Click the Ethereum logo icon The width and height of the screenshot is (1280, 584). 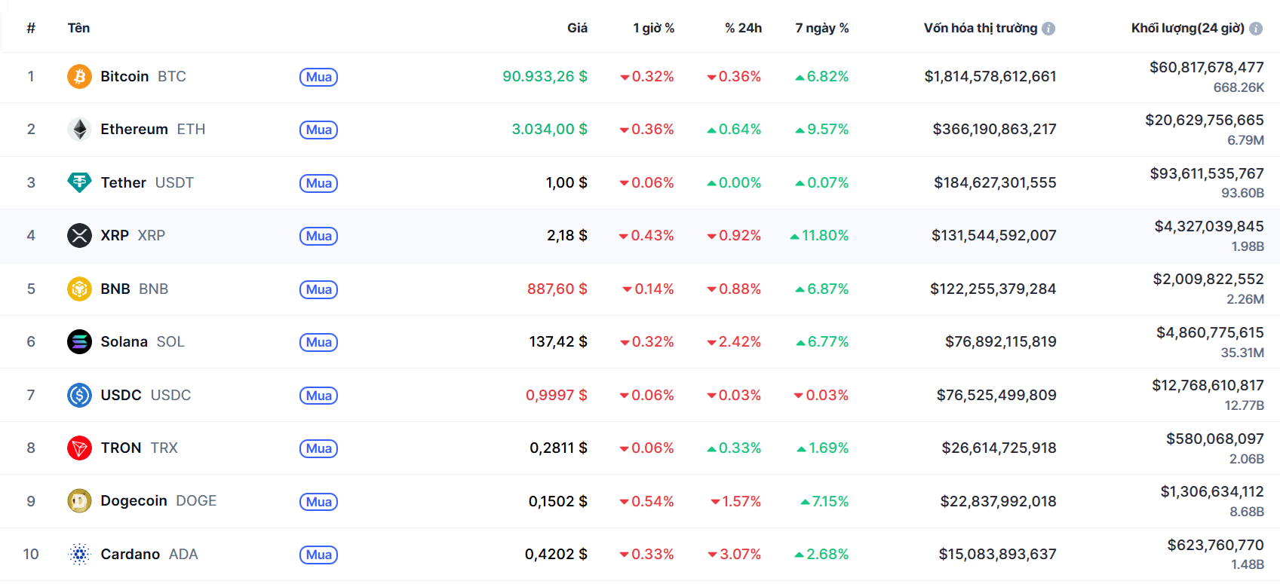[79, 129]
